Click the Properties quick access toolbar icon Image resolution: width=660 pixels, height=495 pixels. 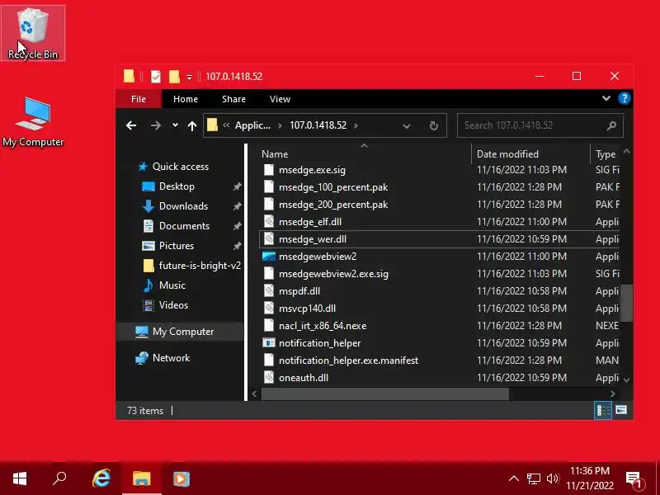156,77
